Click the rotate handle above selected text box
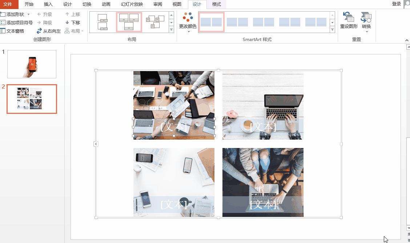This screenshot has height=243, width=410. click(174, 112)
